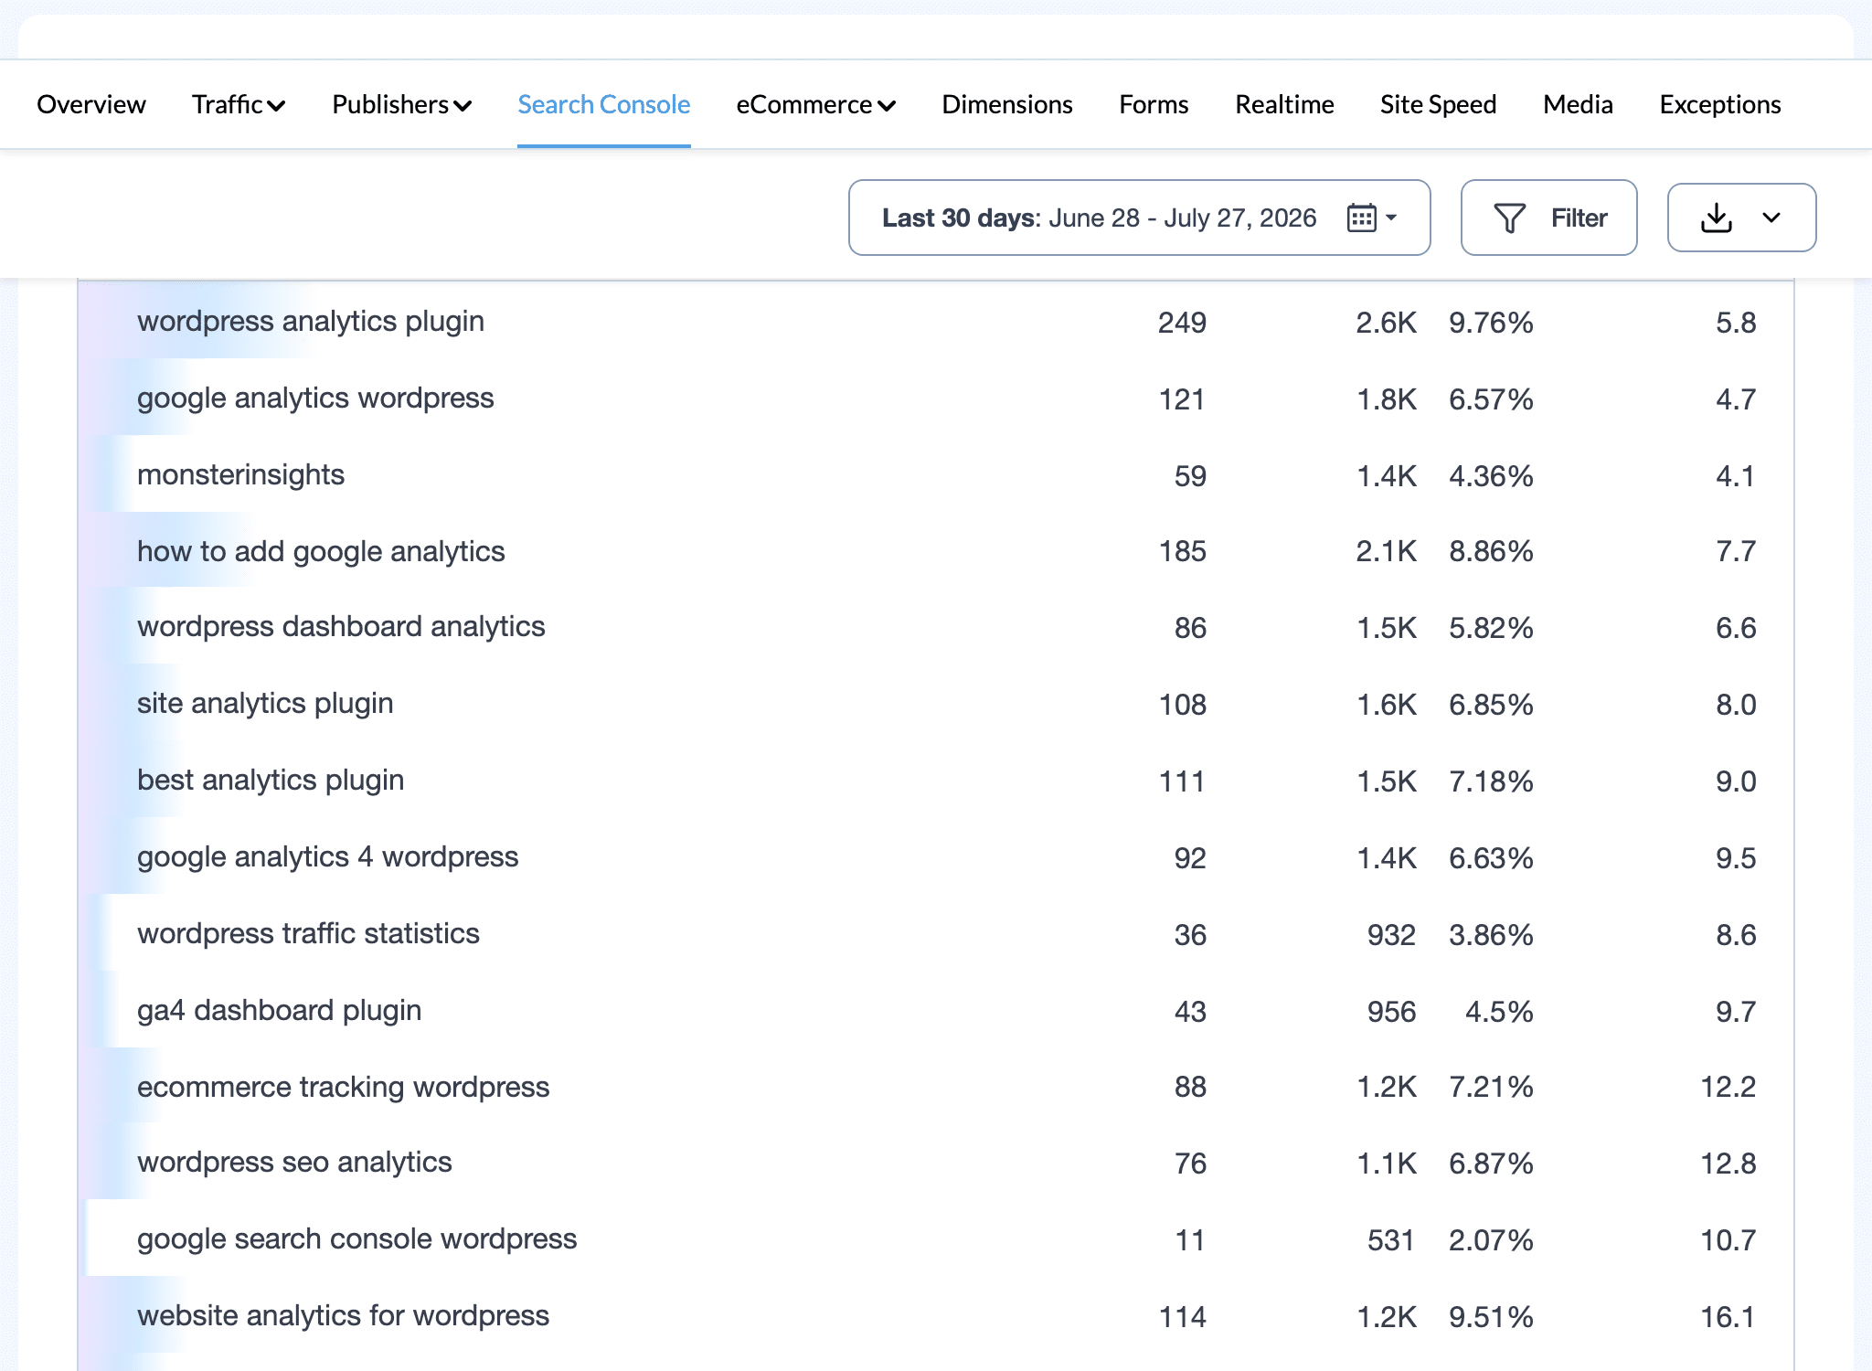Click the funnel Filter icon
Viewport: 1872px width, 1371px height.
point(1509,218)
